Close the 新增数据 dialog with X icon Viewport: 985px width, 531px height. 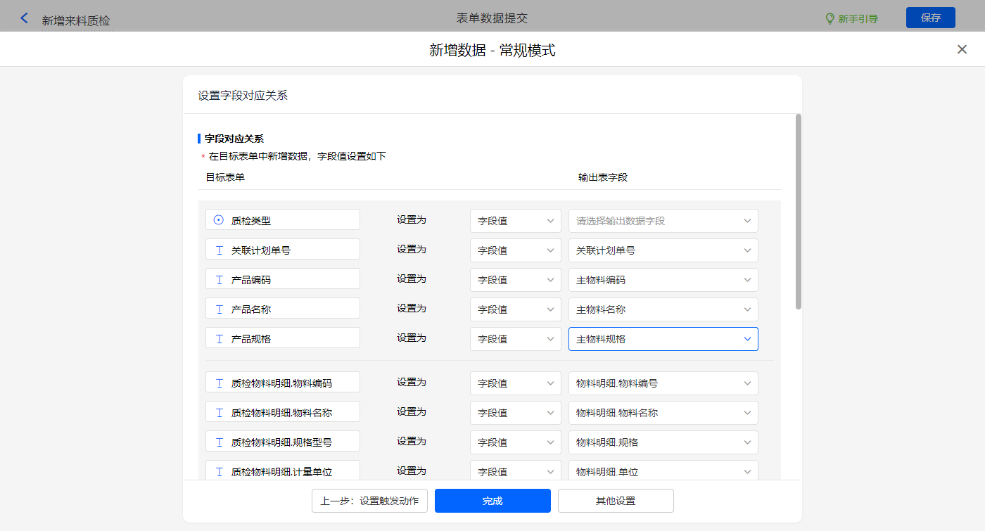(x=962, y=49)
